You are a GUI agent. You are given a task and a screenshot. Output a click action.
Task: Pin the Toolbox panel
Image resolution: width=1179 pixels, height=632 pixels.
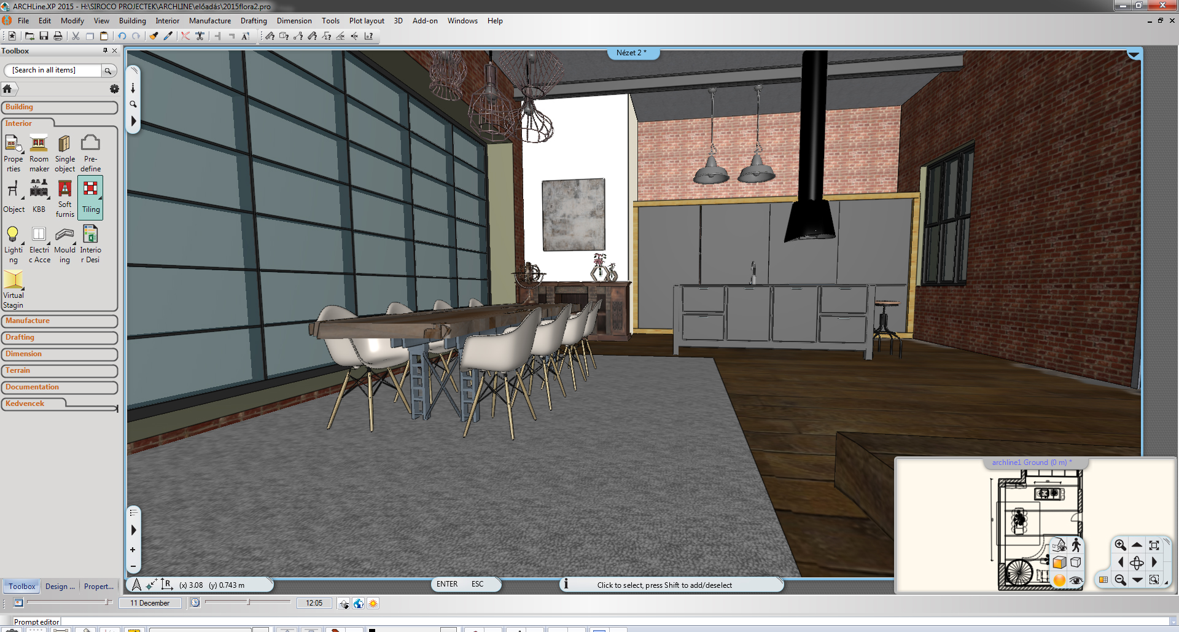coord(105,51)
